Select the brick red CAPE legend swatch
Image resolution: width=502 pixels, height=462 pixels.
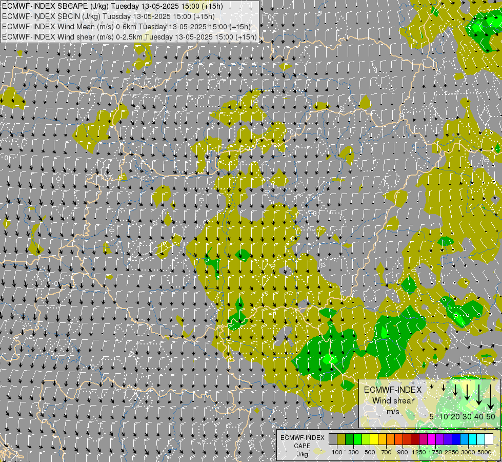tap(407, 439)
